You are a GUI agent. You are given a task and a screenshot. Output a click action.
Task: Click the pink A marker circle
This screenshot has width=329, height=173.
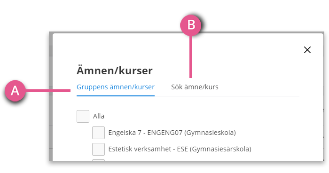[x=15, y=91]
